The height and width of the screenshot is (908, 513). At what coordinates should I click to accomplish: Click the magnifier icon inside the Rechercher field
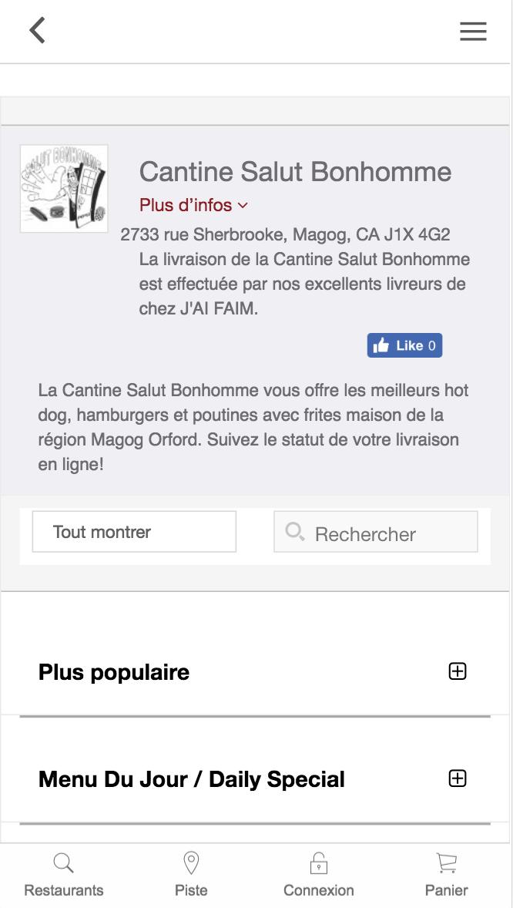click(295, 531)
